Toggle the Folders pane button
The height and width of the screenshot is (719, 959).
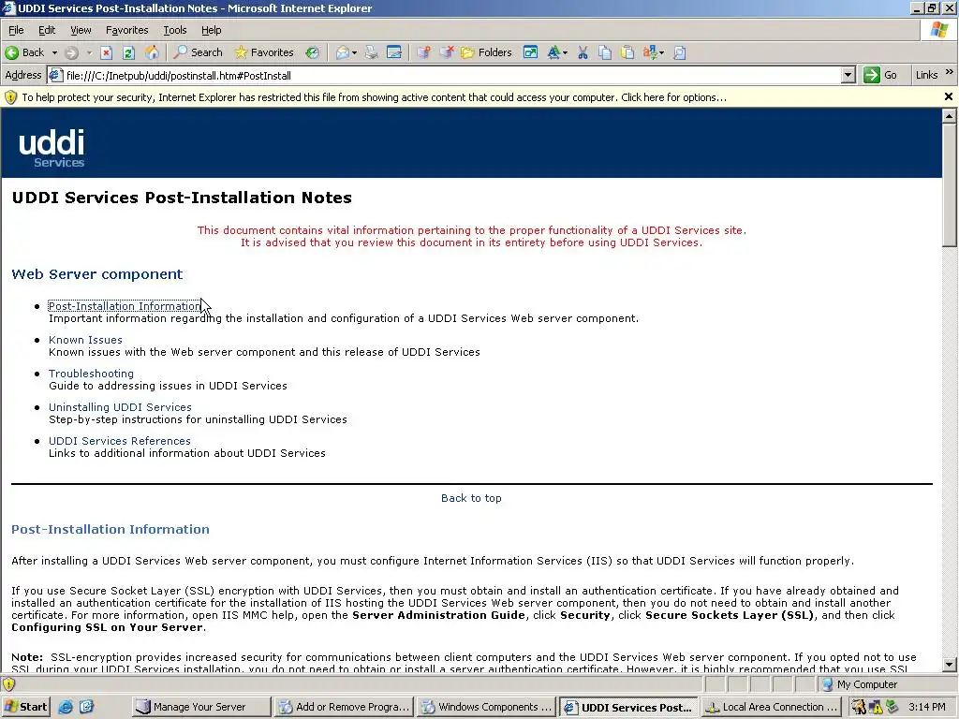coord(487,52)
